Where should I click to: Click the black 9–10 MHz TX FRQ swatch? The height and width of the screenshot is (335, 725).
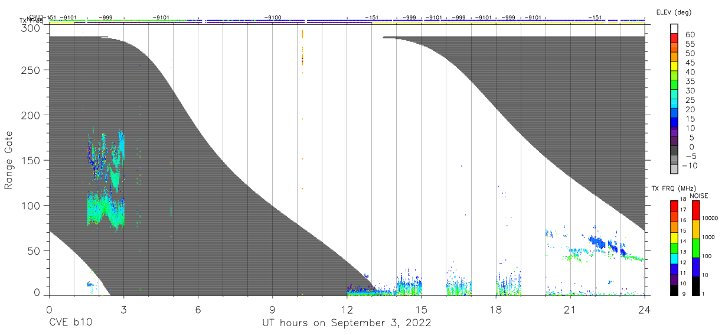[x=674, y=290]
